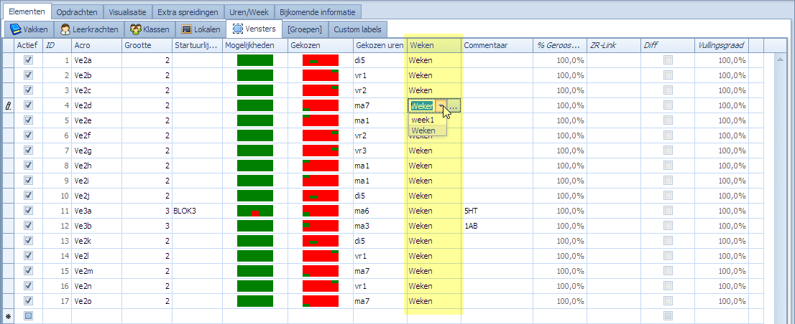This screenshot has width=795, height=324.
Task: Open the Bijkomende informatie tab
Action: point(319,11)
